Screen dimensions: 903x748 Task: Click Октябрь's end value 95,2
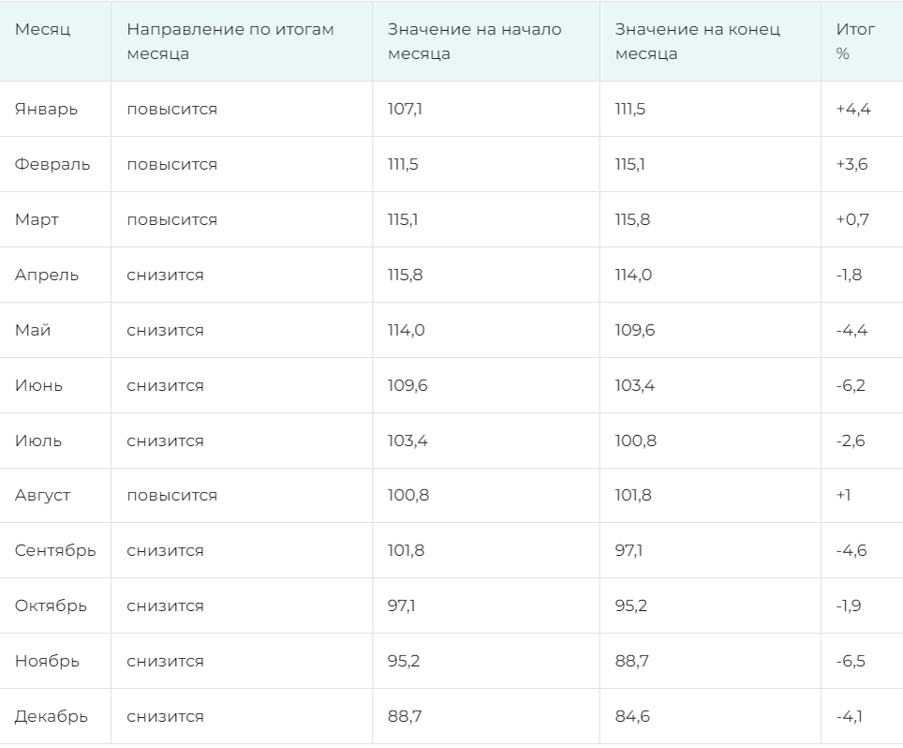pyautogui.click(x=631, y=606)
